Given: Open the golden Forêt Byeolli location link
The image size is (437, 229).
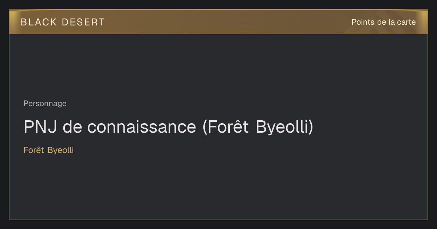Looking at the screenshot, I should coord(48,150).
